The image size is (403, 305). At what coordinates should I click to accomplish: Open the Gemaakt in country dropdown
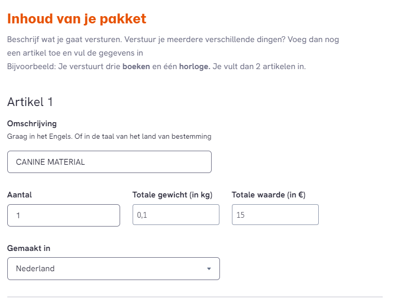tap(113, 269)
